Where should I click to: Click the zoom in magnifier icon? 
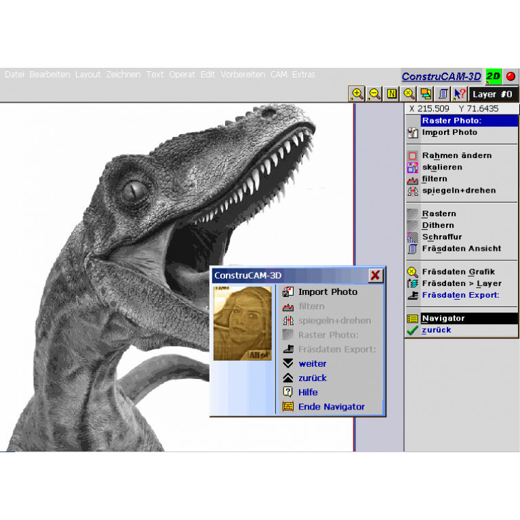[357, 94]
